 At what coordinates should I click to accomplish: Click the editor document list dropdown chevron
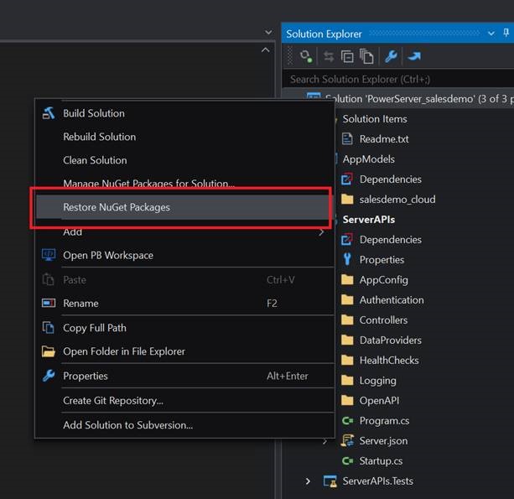pos(268,32)
